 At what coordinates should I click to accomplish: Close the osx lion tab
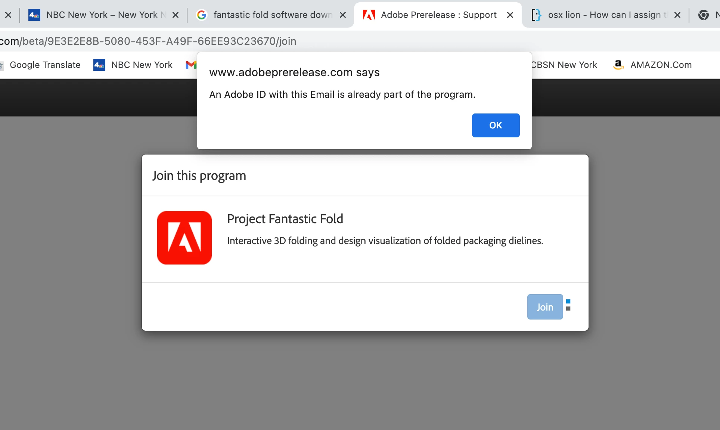(x=677, y=15)
